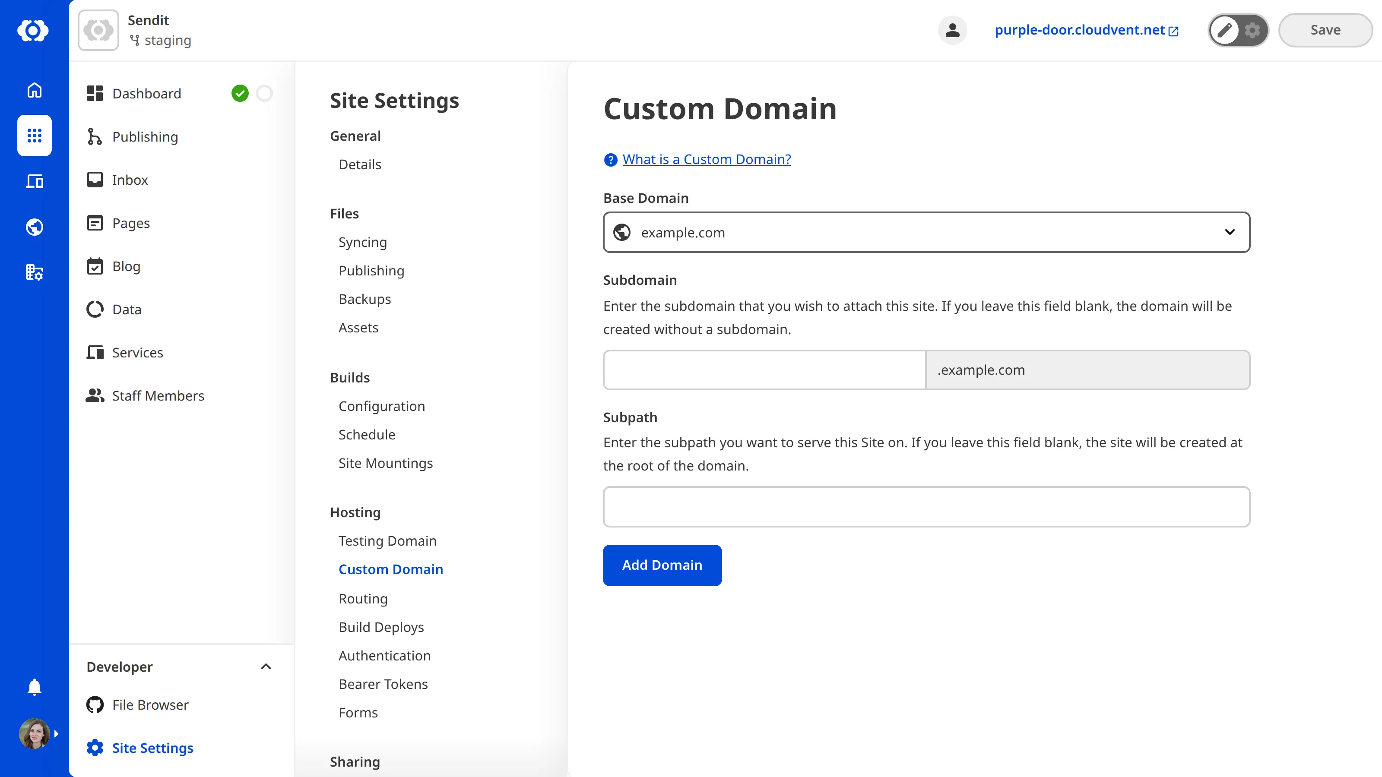Select the Inbox icon in the sidebar
Image resolution: width=1382 pixels, height=777 pixels.
click(95, 180)
